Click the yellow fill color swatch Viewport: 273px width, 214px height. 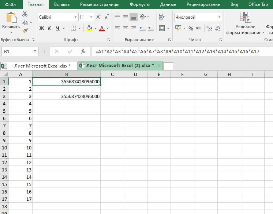click(89, 28)
